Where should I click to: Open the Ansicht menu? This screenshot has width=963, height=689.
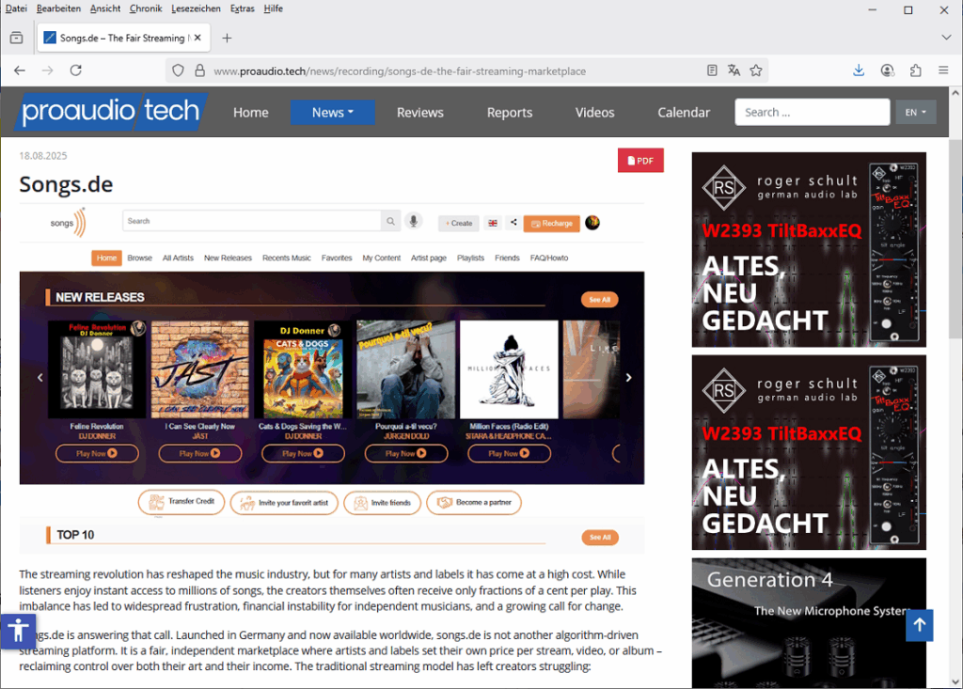pyautogui.click(x=105, y=8)
